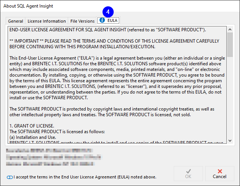Click the info icon on EULA tab
The image size is (240, 186).
102,20
